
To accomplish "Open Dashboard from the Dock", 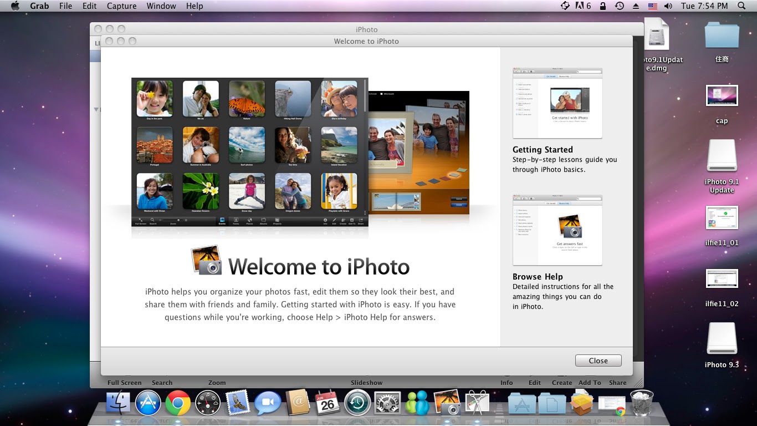I will click(208, 403).
